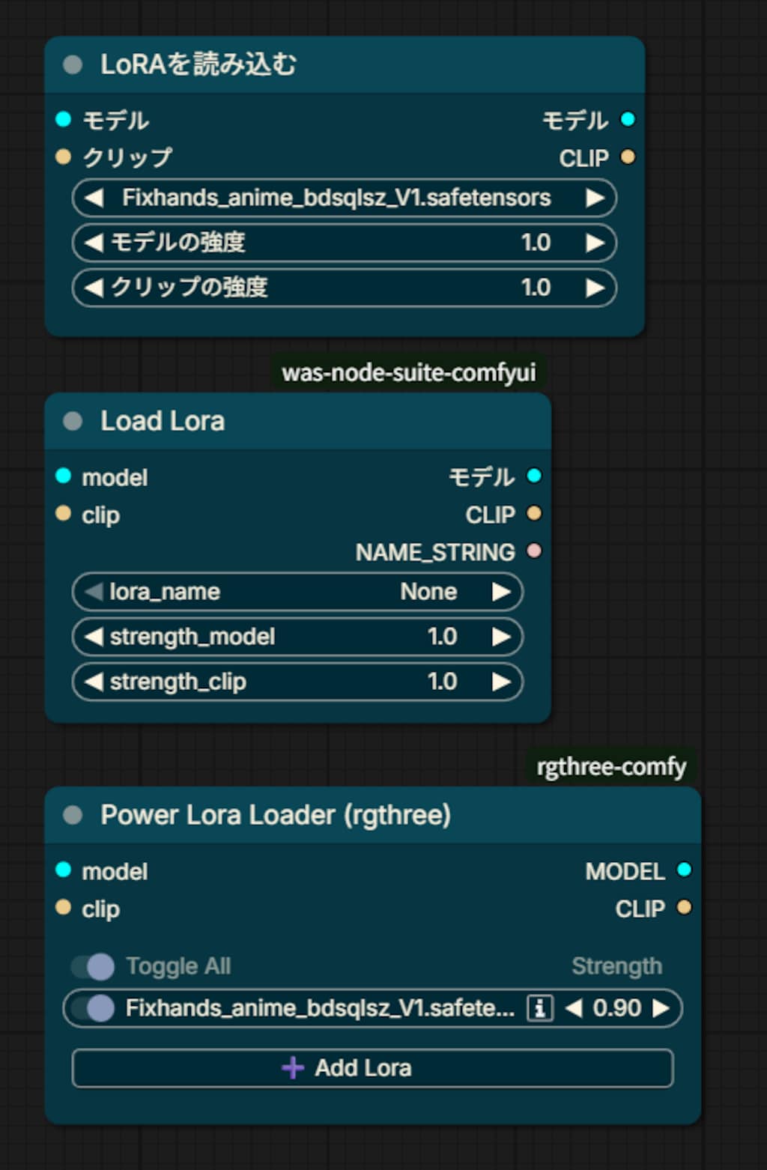Disable the Fixhands_anime lora toggle in Power Lora Loader
Viewport: 767px width, 1170px height.
pos(93,1008)
